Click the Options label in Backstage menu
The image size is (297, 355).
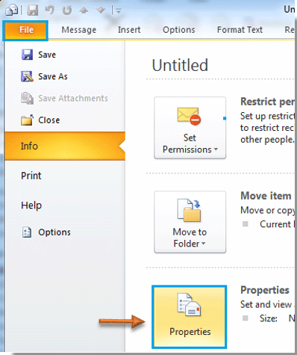[x=54, y=232]
